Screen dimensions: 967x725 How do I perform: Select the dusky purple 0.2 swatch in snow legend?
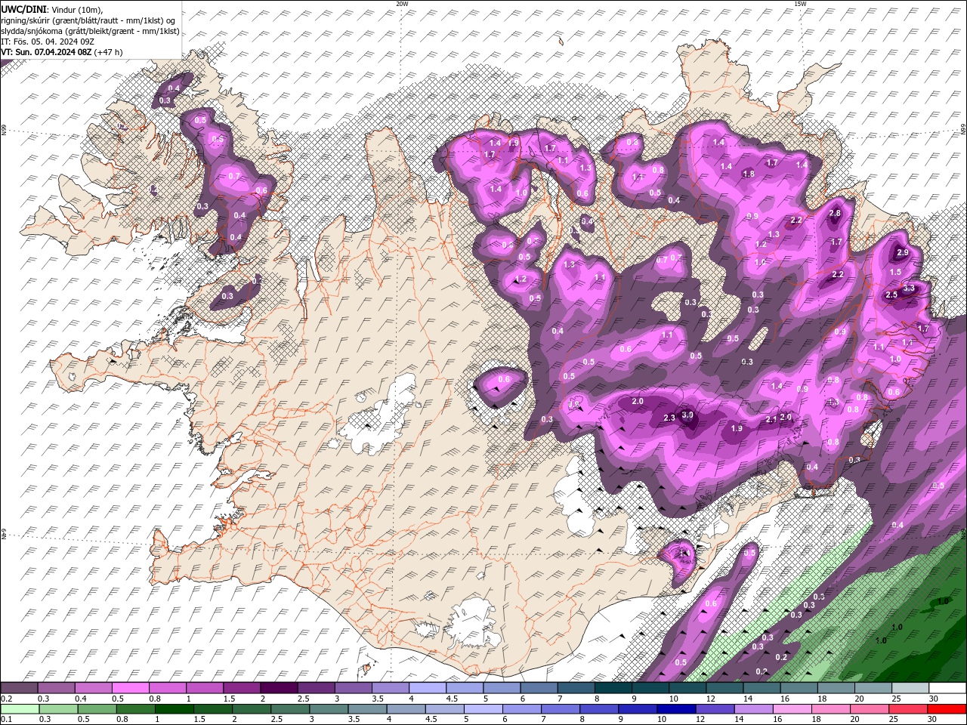click(x=19, y=688)
